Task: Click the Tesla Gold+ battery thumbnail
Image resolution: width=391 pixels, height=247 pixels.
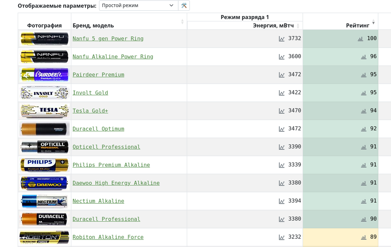Action: [x=44, y=111]
